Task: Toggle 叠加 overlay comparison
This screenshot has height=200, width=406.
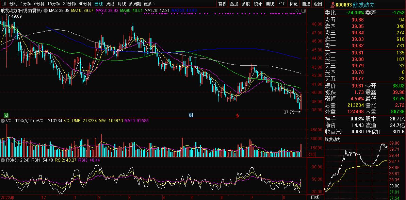Action: pos(234,4)
